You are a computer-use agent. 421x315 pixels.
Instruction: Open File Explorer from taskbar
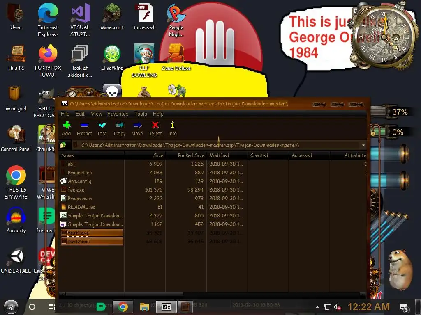point(144,307)
